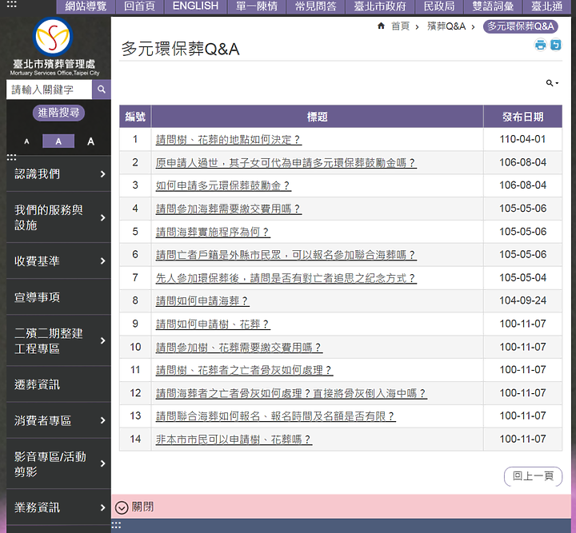Open 臺北市政府 top navigation link

380,6
